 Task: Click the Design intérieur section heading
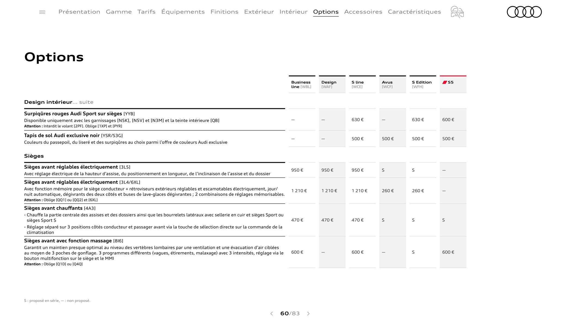coord(48,102)
